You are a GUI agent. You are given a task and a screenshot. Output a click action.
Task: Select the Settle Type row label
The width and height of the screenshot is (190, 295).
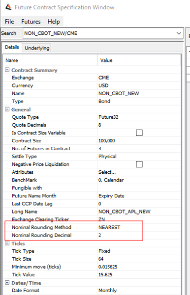24,157
